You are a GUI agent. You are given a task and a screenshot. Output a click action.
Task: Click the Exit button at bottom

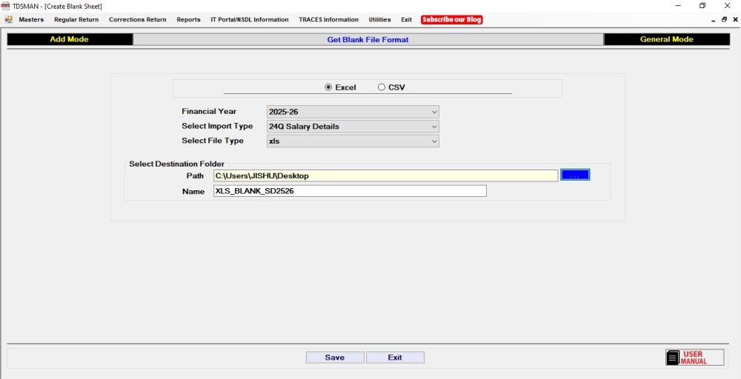(x=395, y=358)
